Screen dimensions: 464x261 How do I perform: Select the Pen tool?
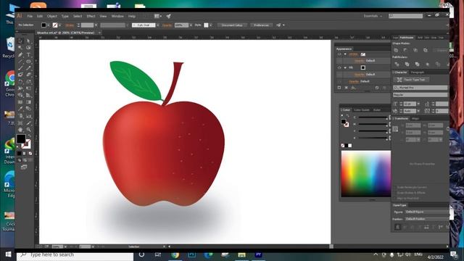20,55
